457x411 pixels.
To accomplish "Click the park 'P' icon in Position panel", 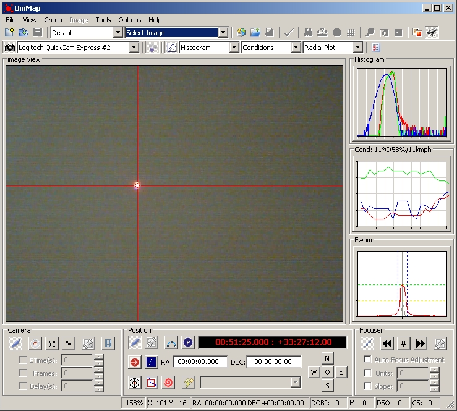I will click(188, 342).
